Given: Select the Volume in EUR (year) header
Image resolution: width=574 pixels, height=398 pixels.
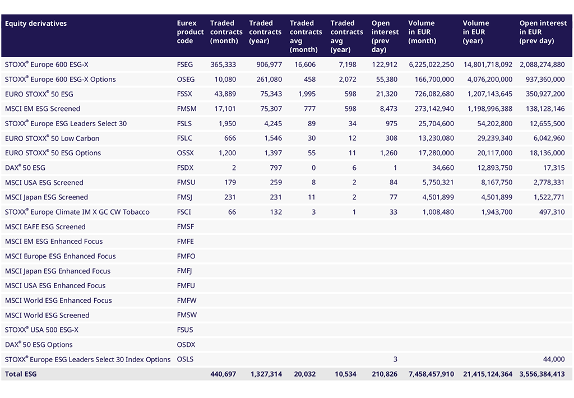Looking at the screenshot, I should coord(476,32).
